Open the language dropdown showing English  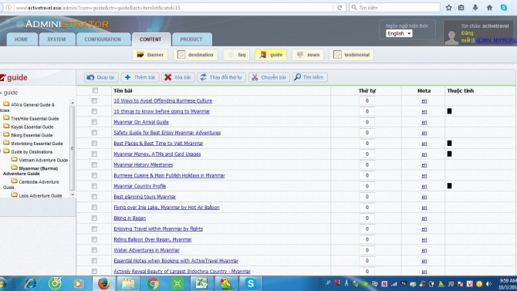click(x=399, y=33)
